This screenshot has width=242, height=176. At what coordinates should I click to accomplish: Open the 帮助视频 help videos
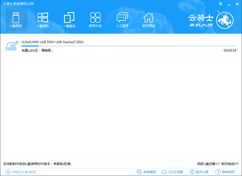[x=218, y=172]
